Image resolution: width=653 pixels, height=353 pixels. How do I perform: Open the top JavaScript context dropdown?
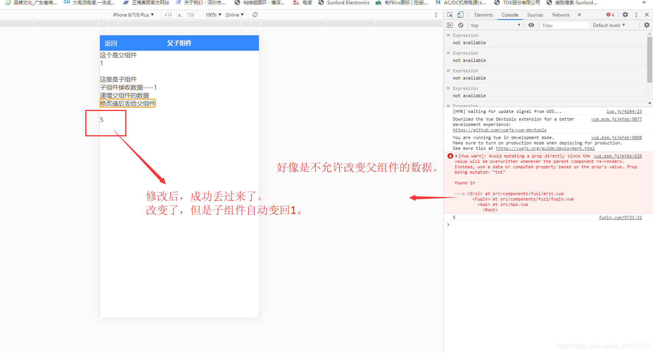tap(496, 25)
